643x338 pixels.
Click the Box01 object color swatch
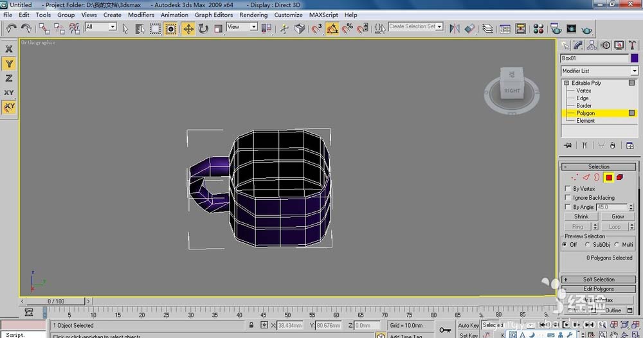click(x=635, y=58)
